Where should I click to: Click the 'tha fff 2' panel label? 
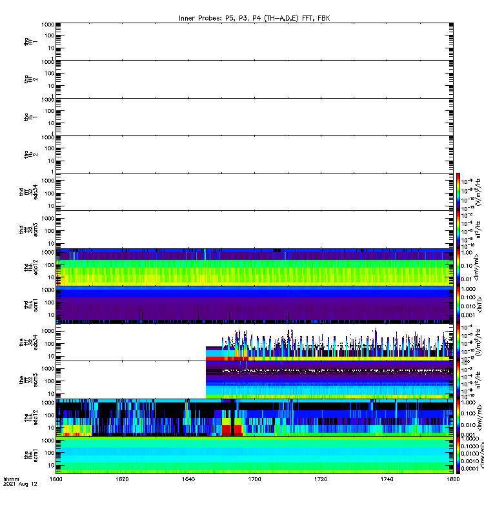[x=30, y=79]
